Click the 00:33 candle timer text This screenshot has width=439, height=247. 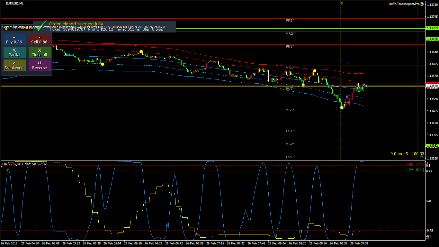419,154
